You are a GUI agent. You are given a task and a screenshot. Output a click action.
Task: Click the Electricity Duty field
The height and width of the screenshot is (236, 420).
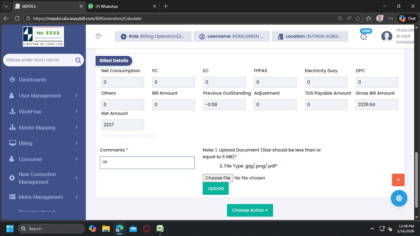[x=326, y=82]
